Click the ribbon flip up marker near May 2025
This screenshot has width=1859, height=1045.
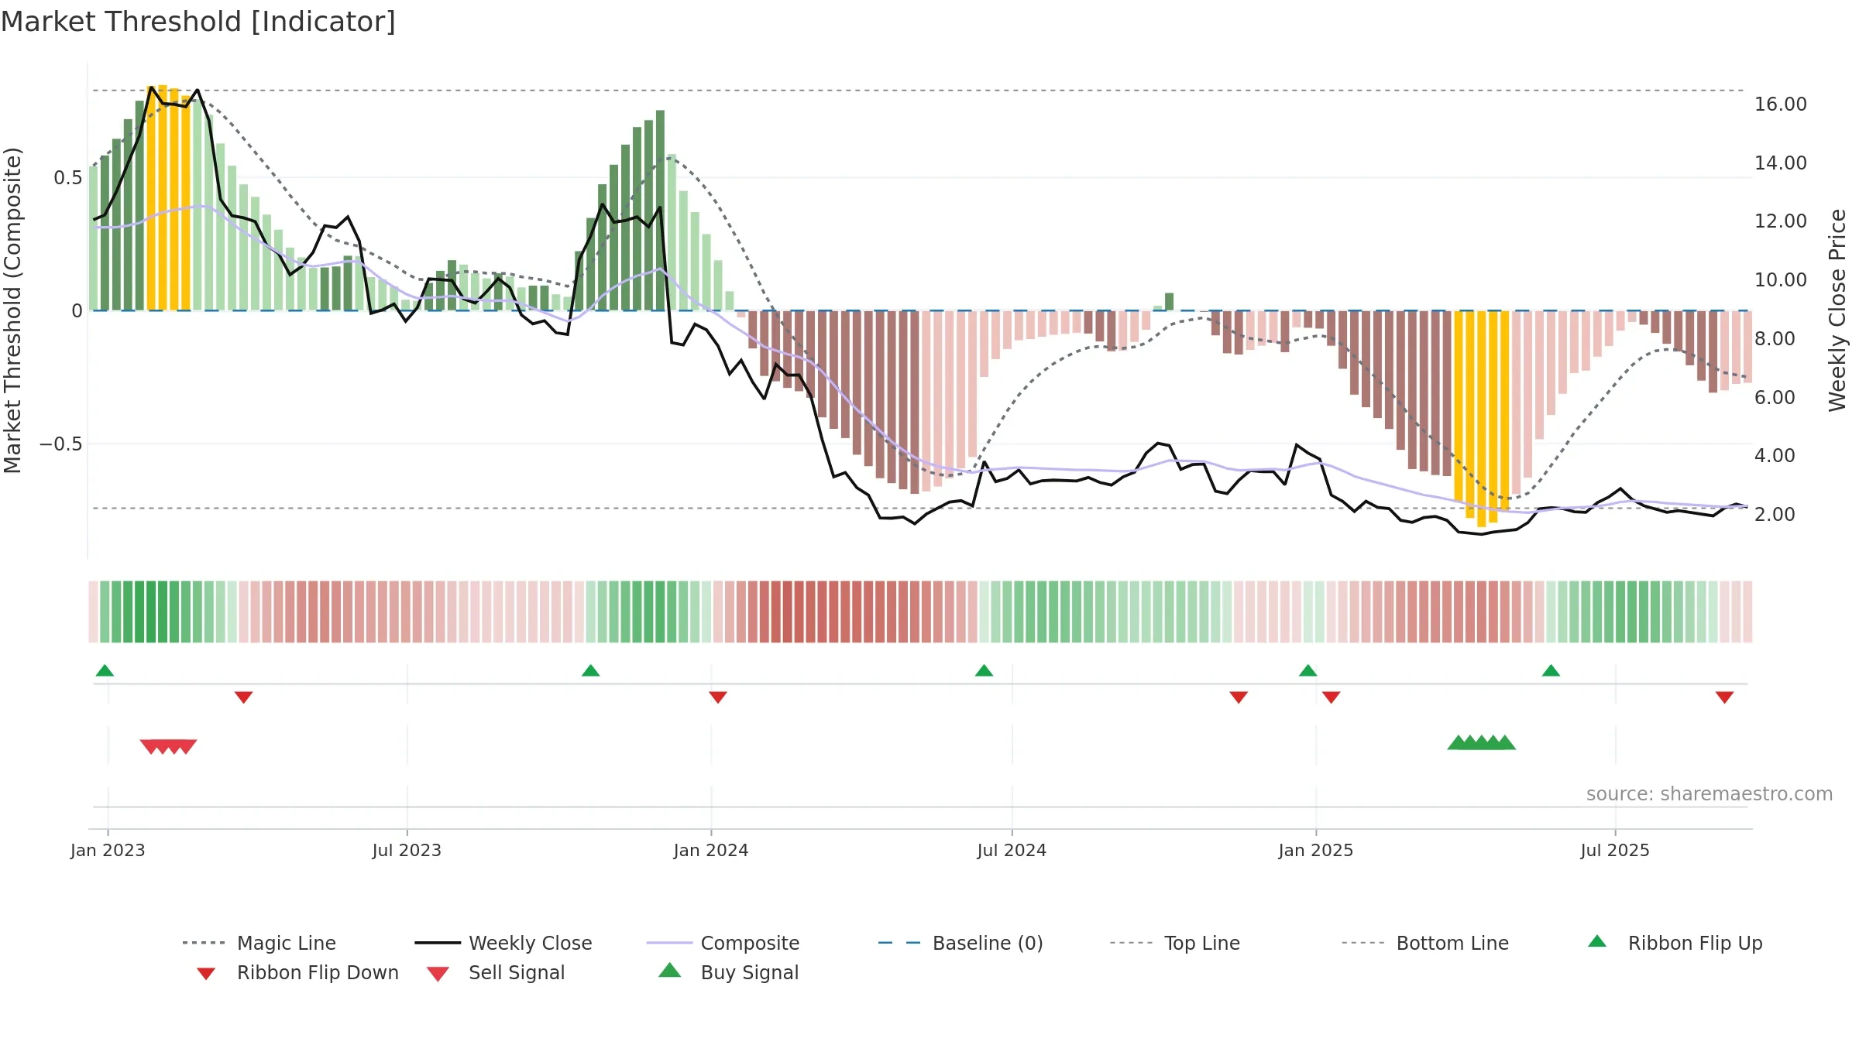tap(1551, 670)
